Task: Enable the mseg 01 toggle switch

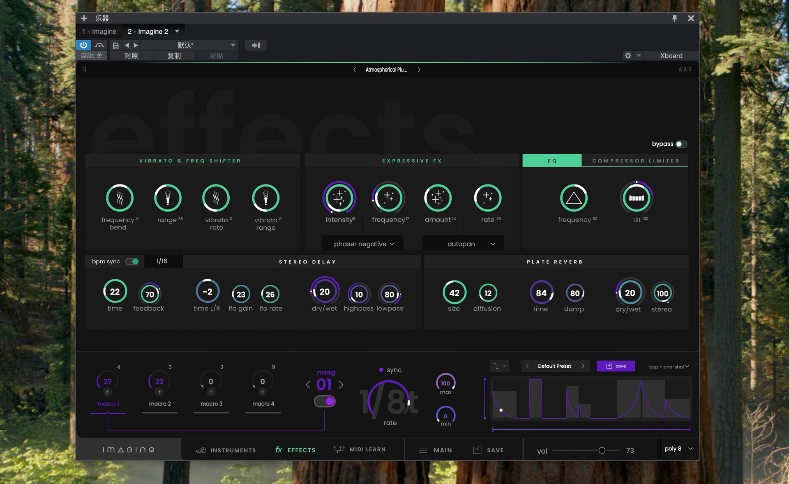Action: pos(325,401)
